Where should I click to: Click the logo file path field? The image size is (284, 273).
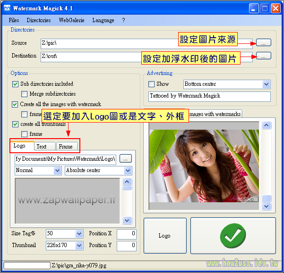[x=65, y=159]
